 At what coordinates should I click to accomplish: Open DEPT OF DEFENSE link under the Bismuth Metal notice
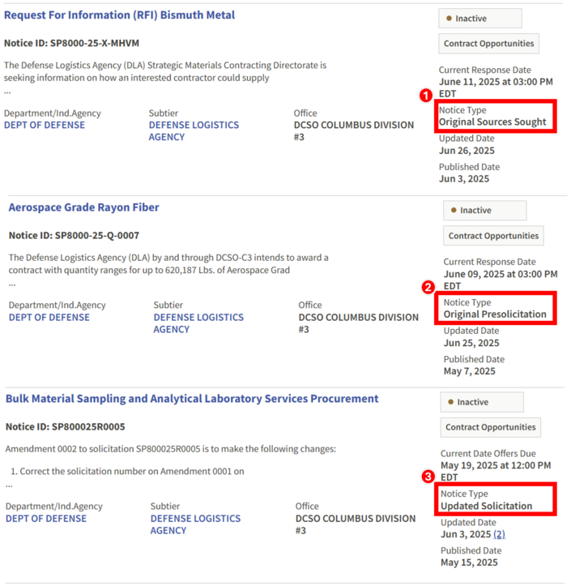coord(45,125)
